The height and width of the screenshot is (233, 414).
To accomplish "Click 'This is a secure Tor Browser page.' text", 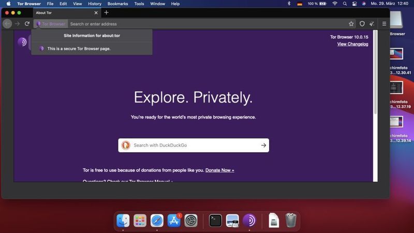I will [79, 49].
